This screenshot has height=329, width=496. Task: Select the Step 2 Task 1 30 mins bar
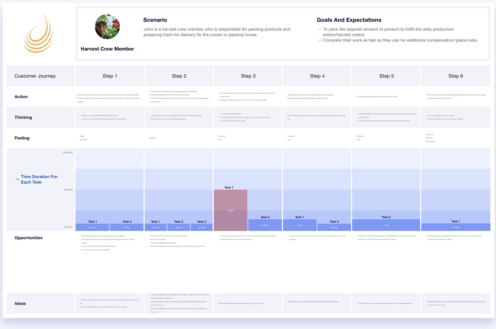point(155,227)
